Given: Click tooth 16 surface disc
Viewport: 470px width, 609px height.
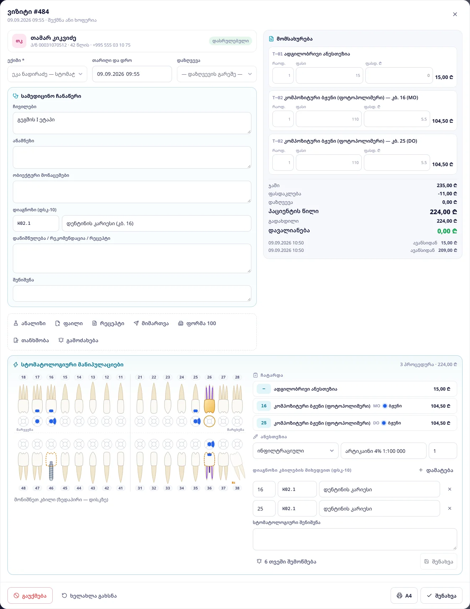Looking at the screenshot, I should pyautogui.click(x=51, y=422).
